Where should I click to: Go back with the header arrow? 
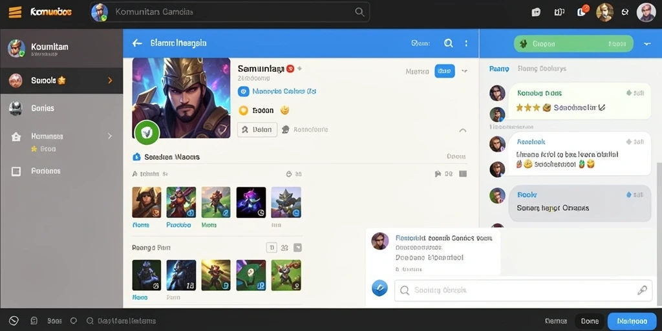tap(137, 43)
